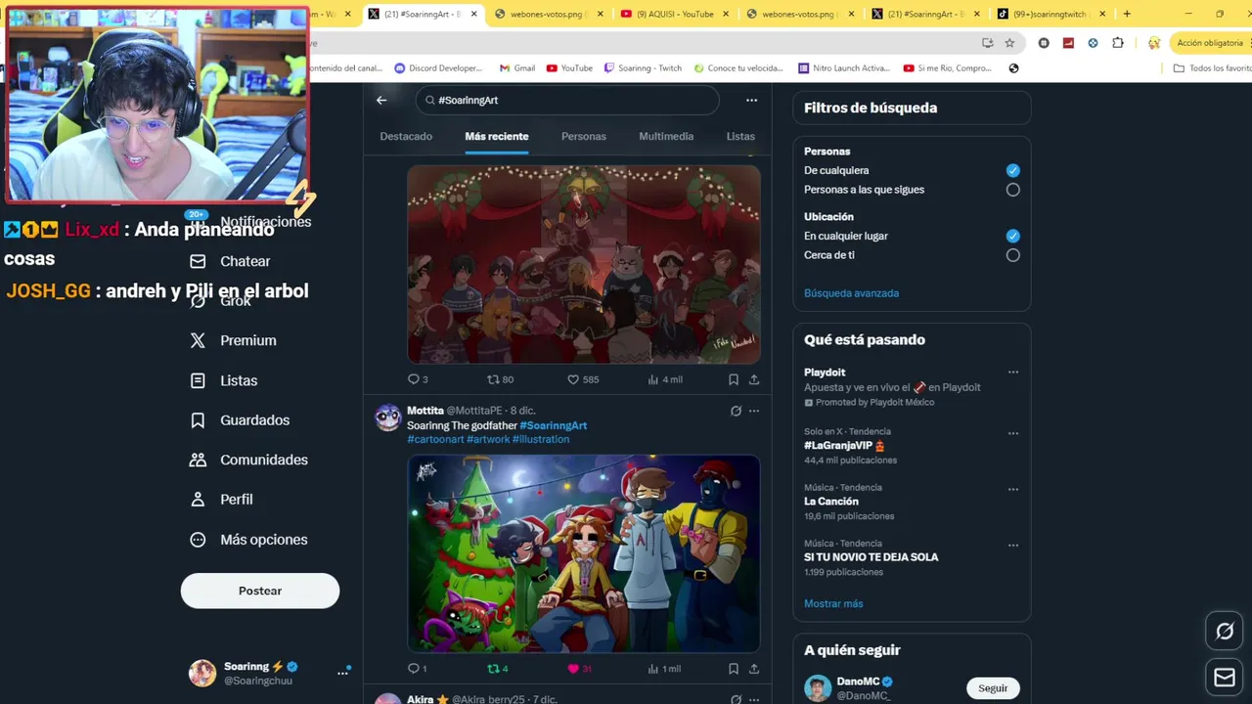Image resolution: width=1252 pixels, height=704 pixels.
Task: Open Mottita's profile avatar
Action: pos(388,418)
